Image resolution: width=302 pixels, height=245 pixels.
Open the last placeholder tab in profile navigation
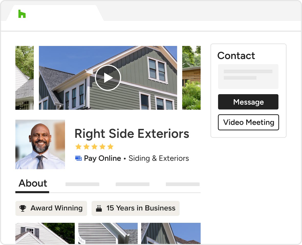point(183,184)
